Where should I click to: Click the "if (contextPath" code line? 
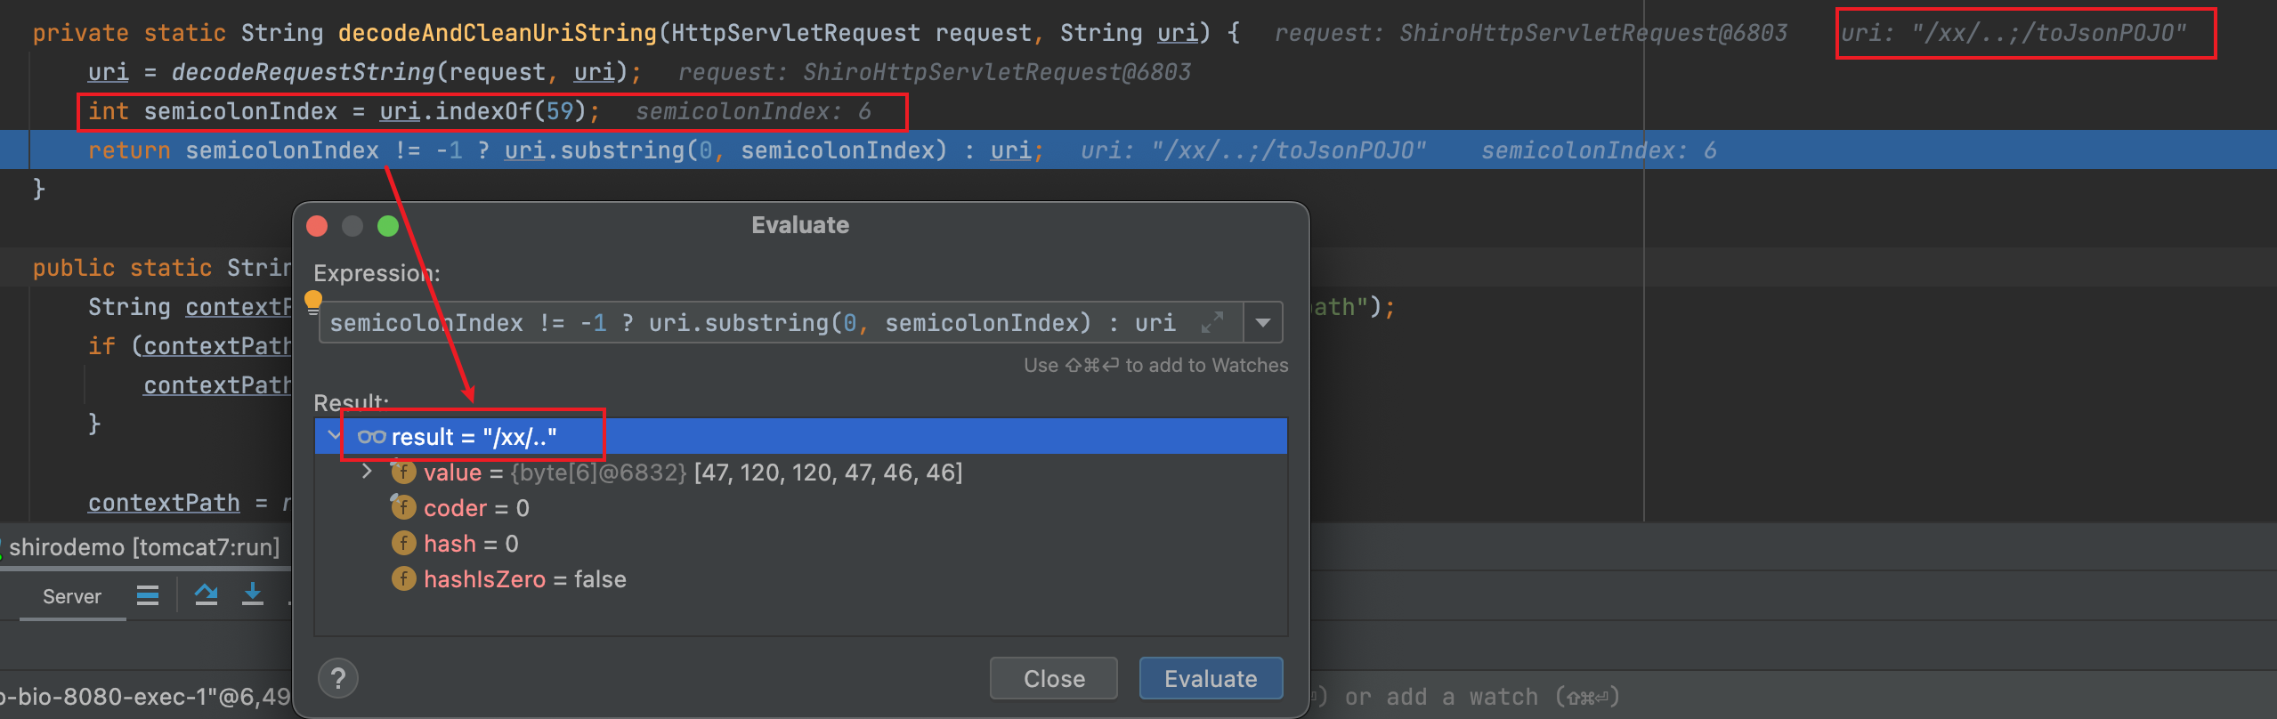click(x=190, y=346)
